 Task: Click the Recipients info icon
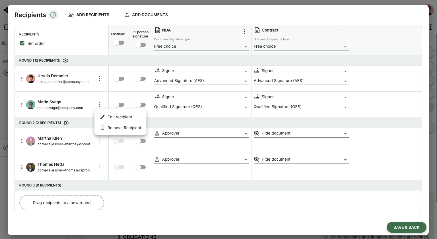[53, 15]
